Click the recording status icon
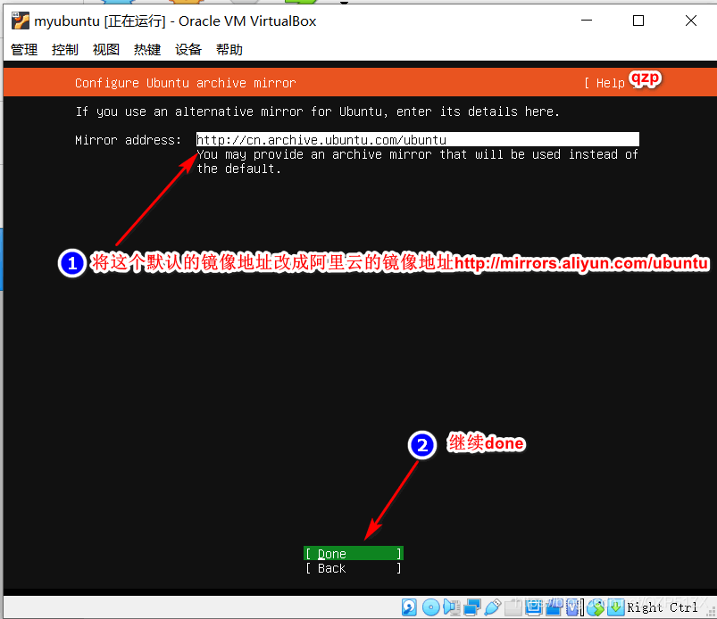Image resolution: width=717 pixels, height=619 pixels. (554, 607)
